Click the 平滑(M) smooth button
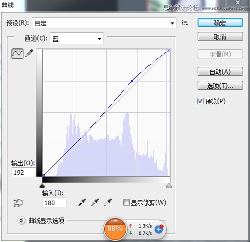 coord(220,54)
